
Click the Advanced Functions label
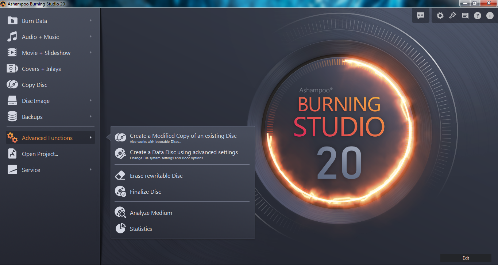(47, 138)
